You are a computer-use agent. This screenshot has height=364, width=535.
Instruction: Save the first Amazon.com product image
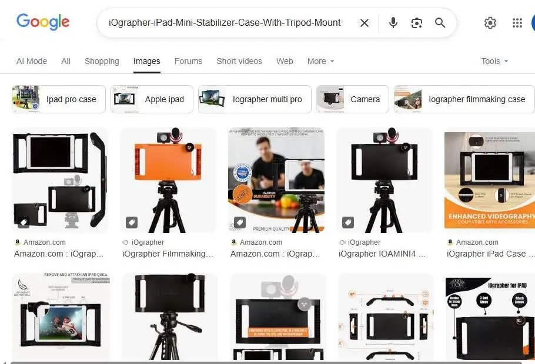tap(22, 223)
